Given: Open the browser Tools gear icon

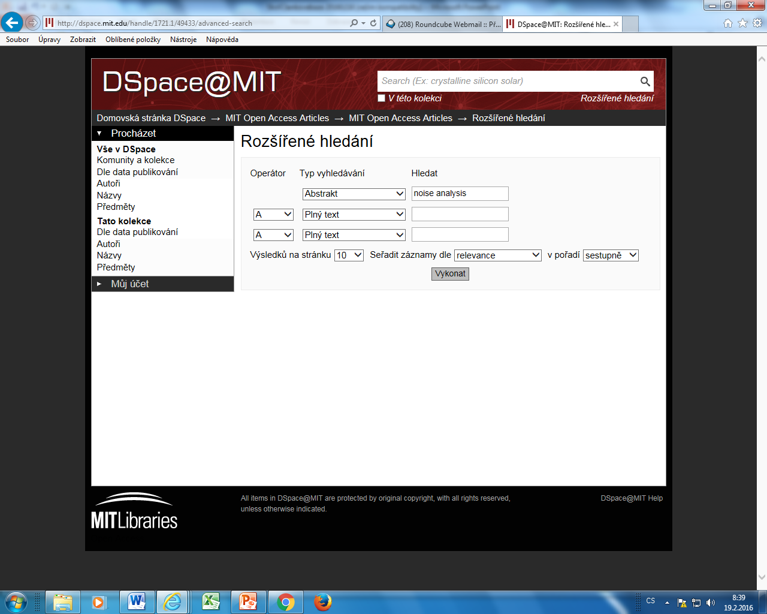Looking at the screenshot, I should 757,23.
